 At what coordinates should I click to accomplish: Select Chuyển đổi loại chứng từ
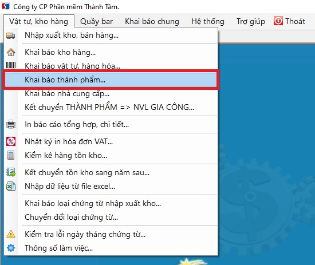click(111, 217)
